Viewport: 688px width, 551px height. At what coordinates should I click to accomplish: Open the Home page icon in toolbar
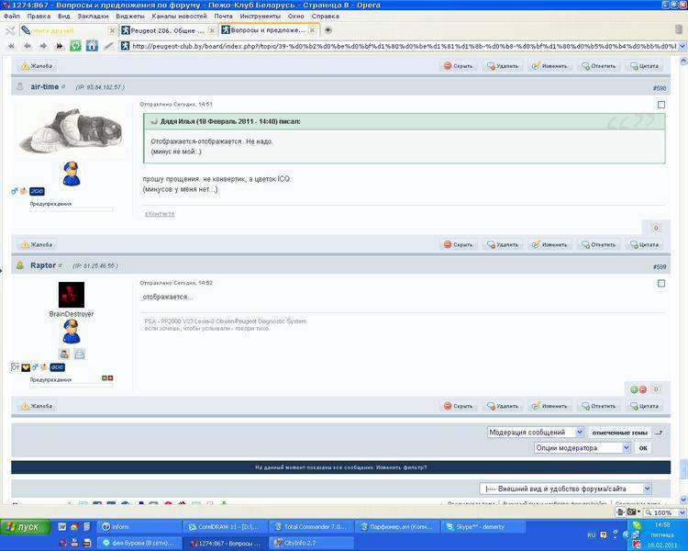(92, 45)
